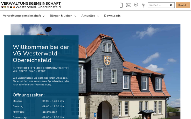The image size is (191, 119).
Task: Open the Kontakt button
Action: pyautogui.click(x=183, y=5)
